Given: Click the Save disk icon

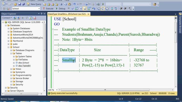Looking at the screenshot, I should 20,4.
